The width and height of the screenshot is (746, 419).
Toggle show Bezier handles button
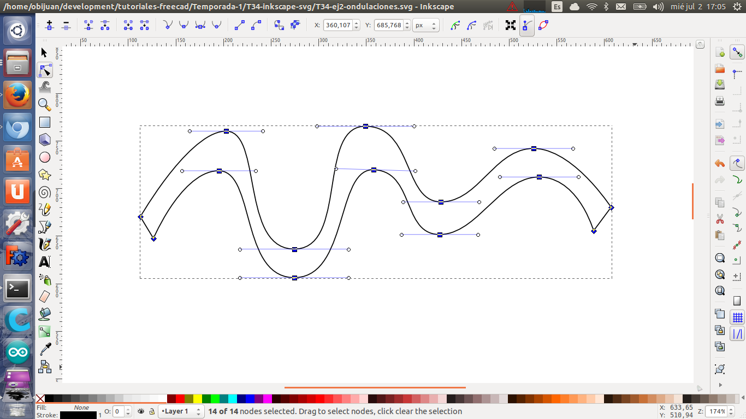click(527, 26)
